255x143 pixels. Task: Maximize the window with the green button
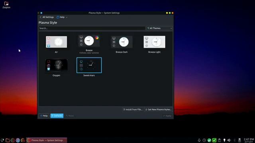click(x=170, y=13)
